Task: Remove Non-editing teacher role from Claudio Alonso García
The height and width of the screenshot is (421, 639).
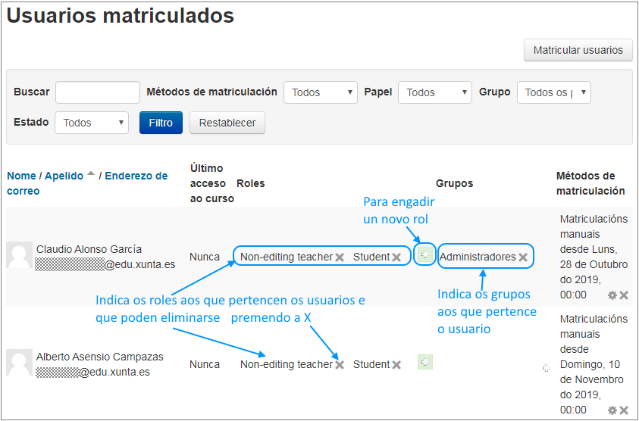Action: (340, 257)
